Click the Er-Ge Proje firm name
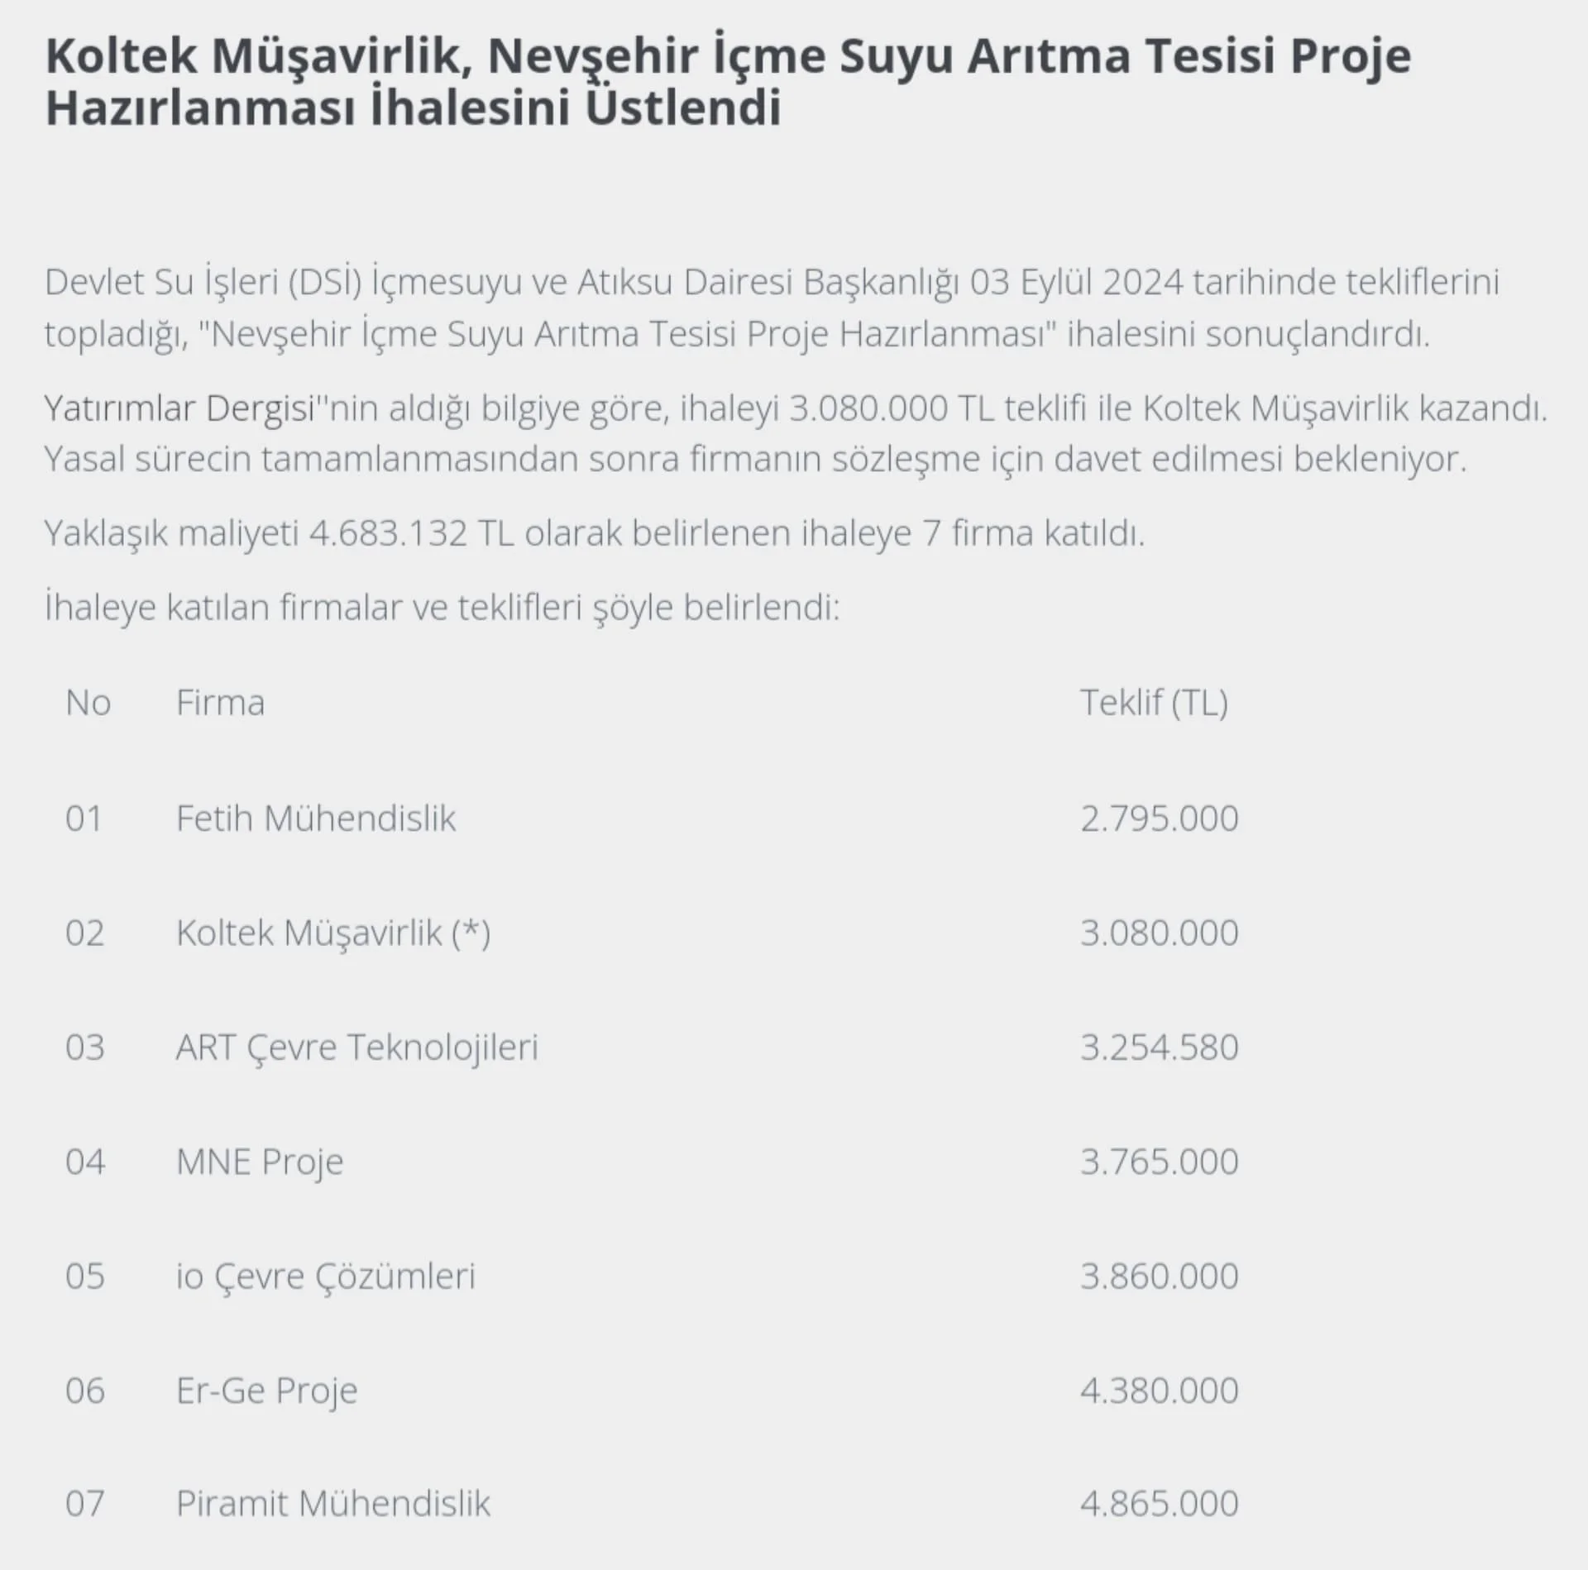 tap(266, 1391)
